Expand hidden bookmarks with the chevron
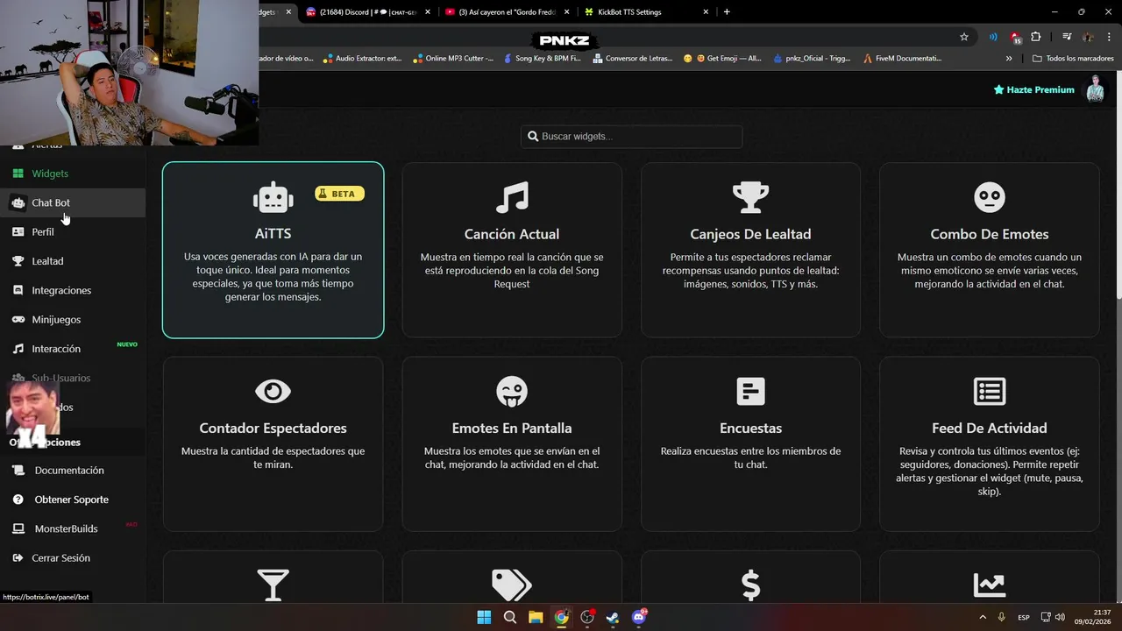The width and height of the screenshot is (1122, 631). (1009, 59)
